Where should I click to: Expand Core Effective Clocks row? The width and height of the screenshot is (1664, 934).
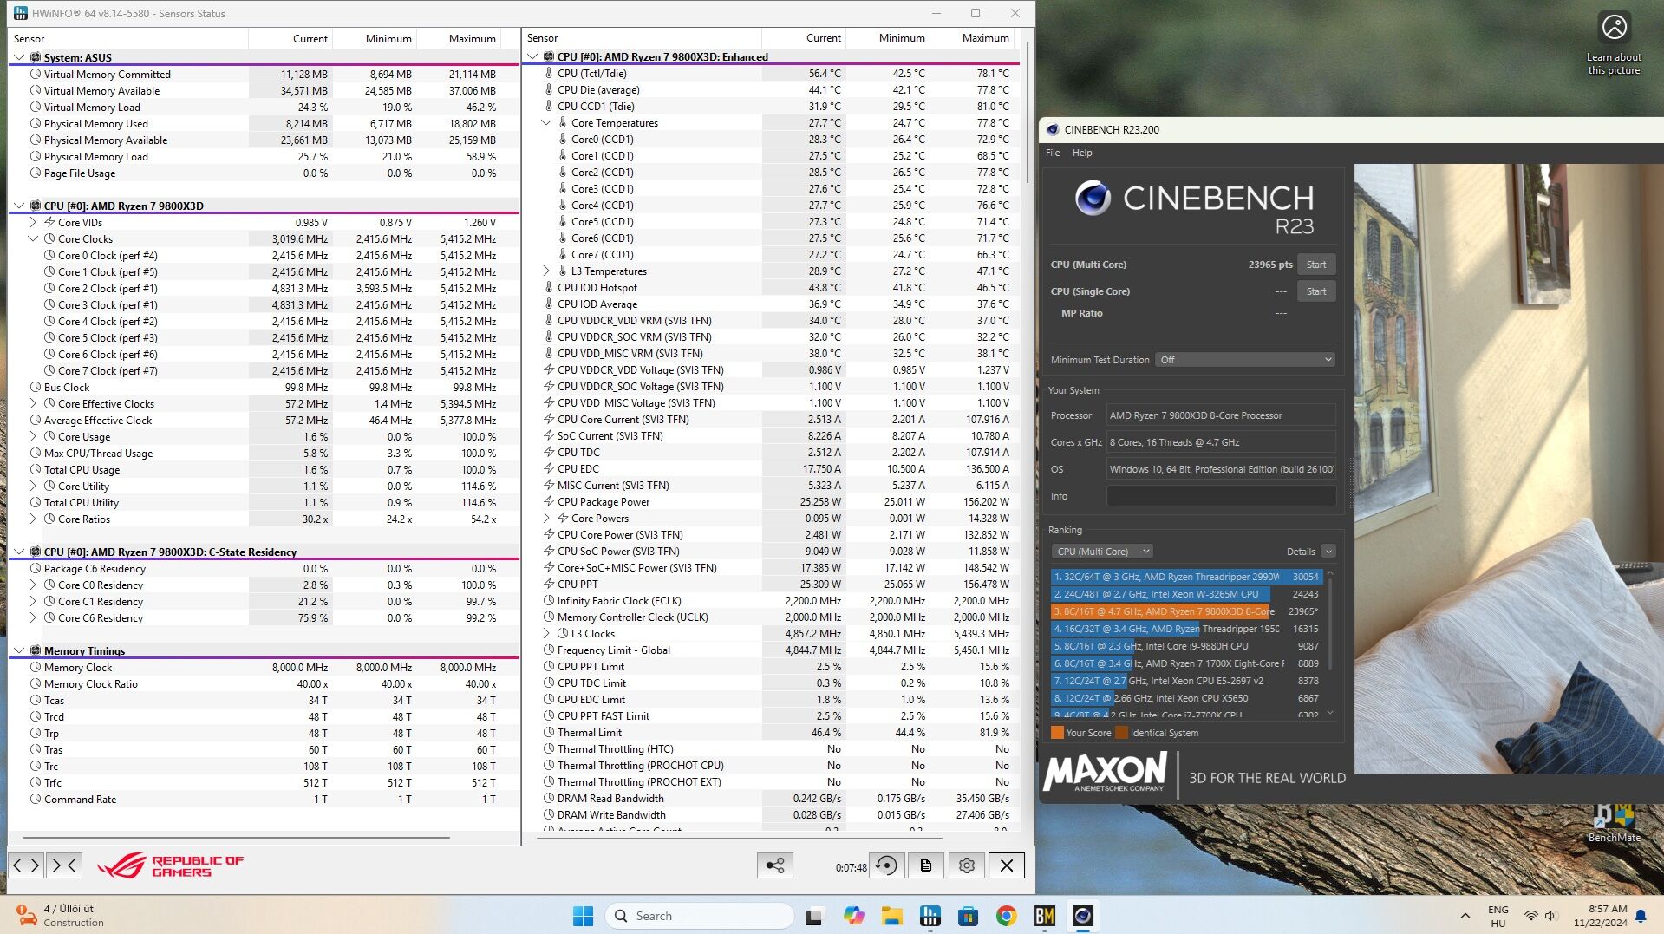click(33, 403)
